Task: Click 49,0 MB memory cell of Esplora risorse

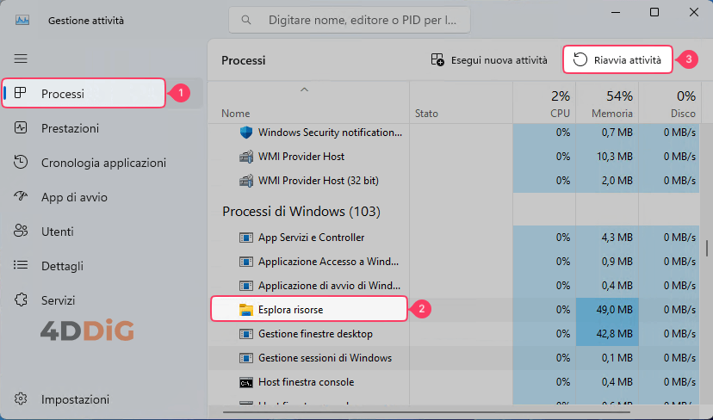Action: click(607, 310)
